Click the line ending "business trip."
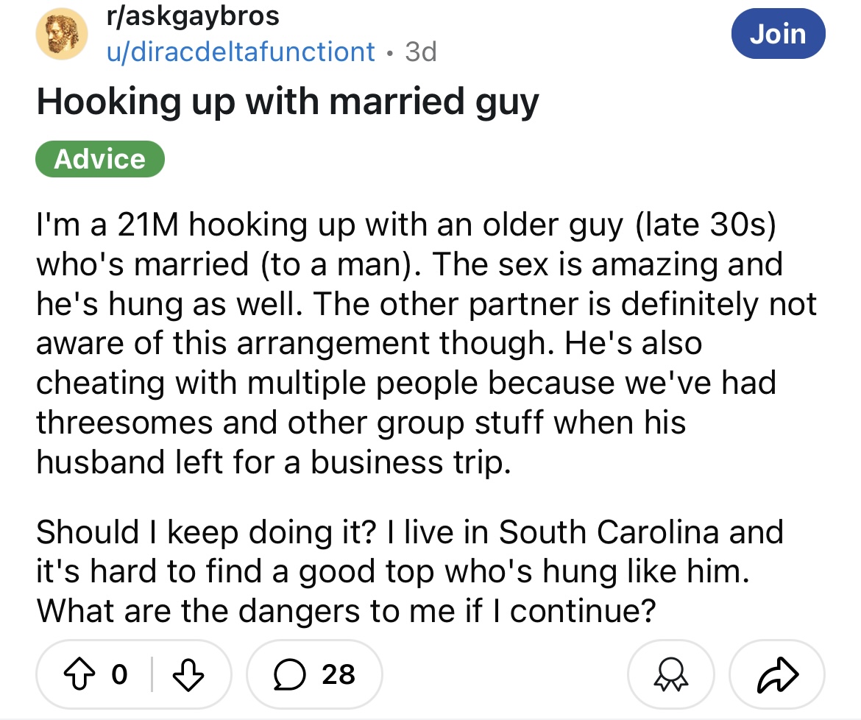The image size is (861, 720). (272, 462)
